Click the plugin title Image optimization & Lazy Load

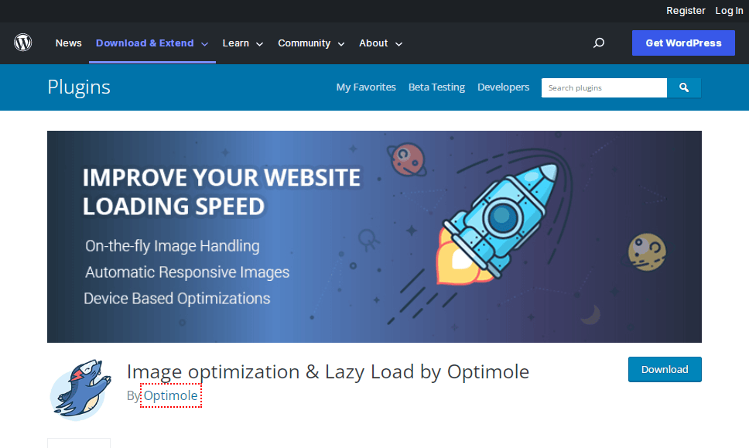point(328,372)
